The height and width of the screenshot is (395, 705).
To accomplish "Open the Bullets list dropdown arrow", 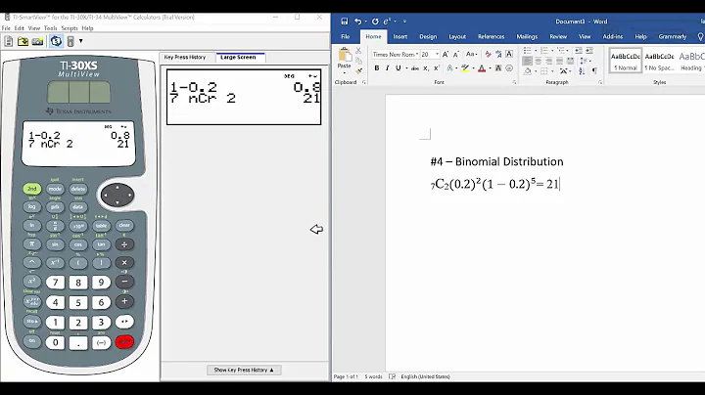I will point(536,50).
